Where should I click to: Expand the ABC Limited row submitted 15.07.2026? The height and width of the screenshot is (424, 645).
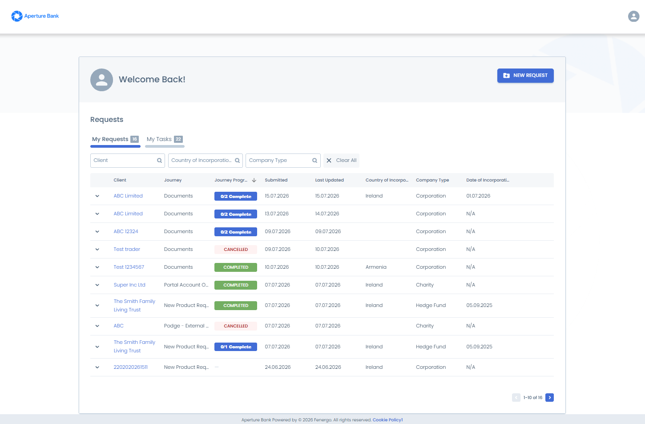[97, 196]
